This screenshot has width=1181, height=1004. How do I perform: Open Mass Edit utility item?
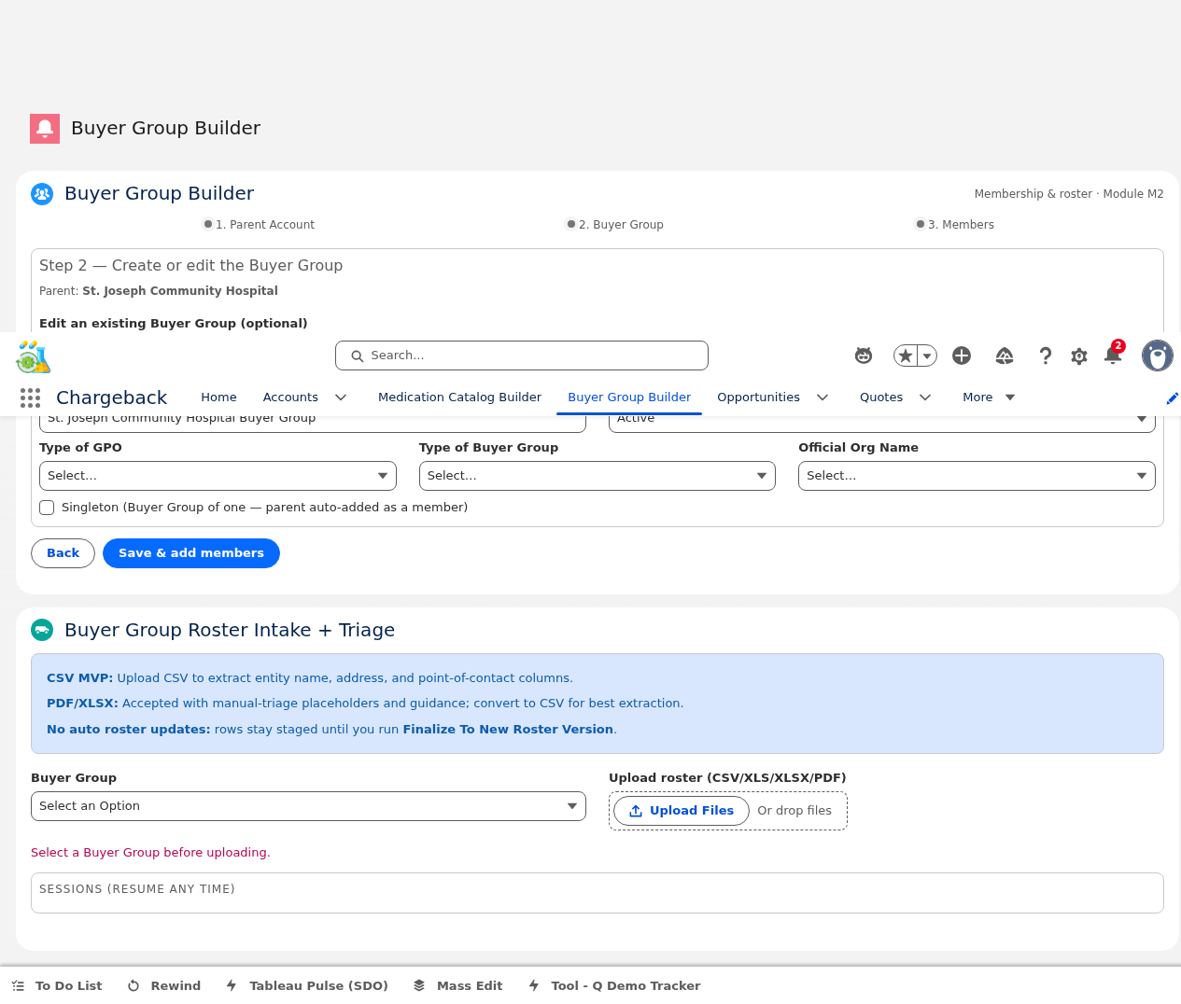tap(458, 985)
